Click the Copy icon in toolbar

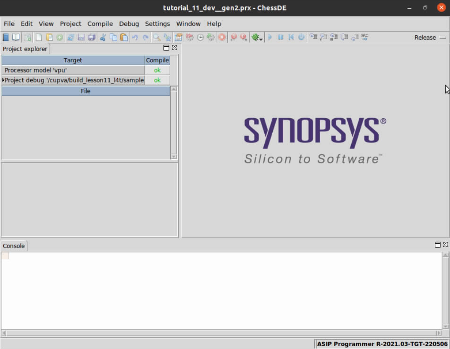click(x=113, y=37)
